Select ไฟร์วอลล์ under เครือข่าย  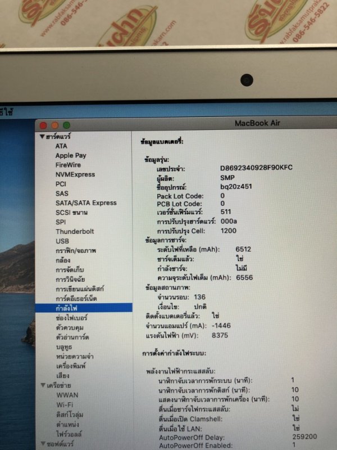[69, 434]
